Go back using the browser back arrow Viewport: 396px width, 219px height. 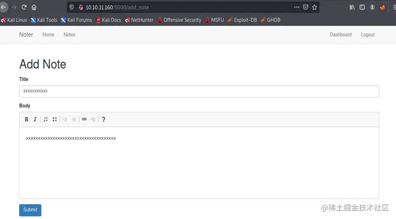tap(3, 7)
